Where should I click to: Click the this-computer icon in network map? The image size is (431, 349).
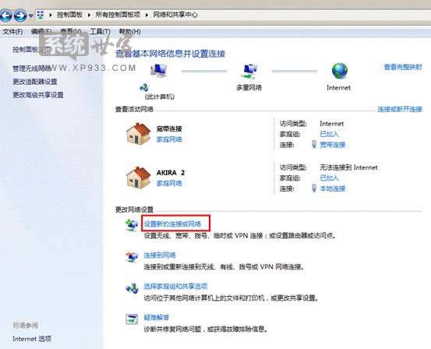click(x=158, y=71)
